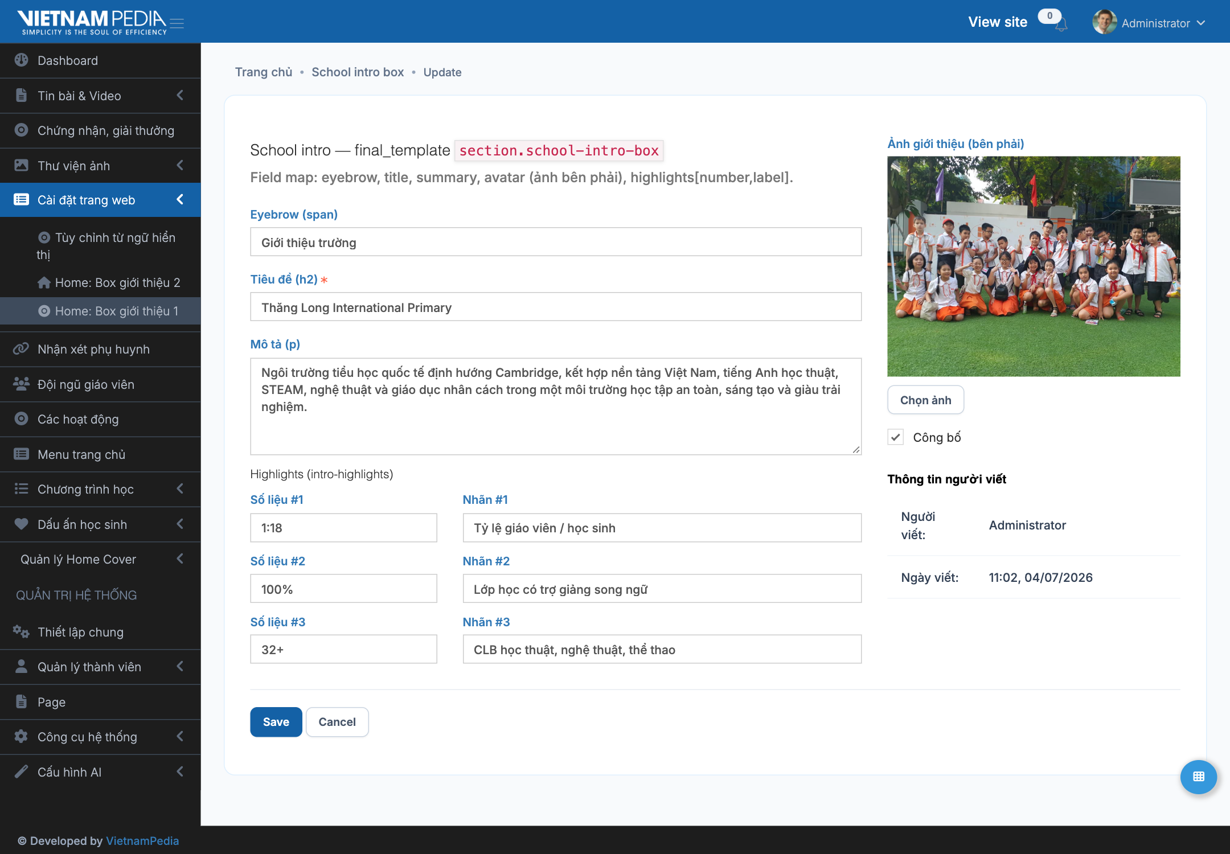Open Home: Box giới thiệu 2 menu item

point(100,282)
